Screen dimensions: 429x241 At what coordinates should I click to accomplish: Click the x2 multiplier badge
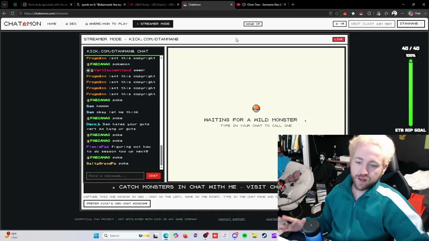click(340, 24)
